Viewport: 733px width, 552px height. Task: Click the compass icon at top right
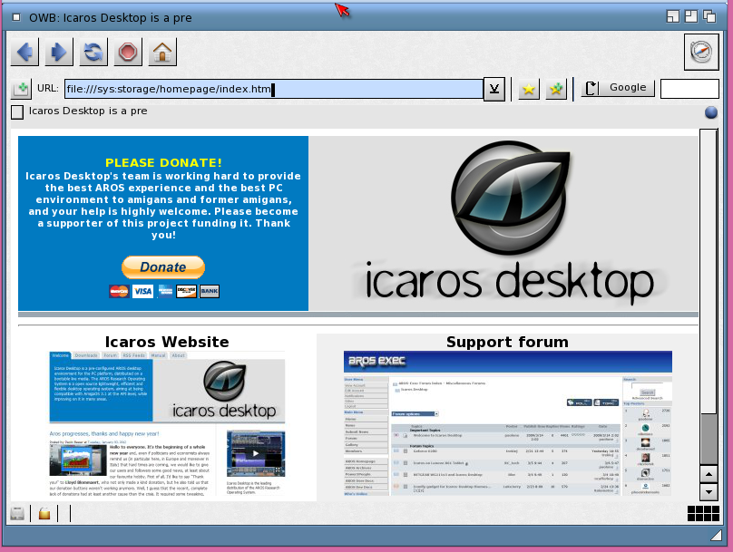click(x=701, y=52)
